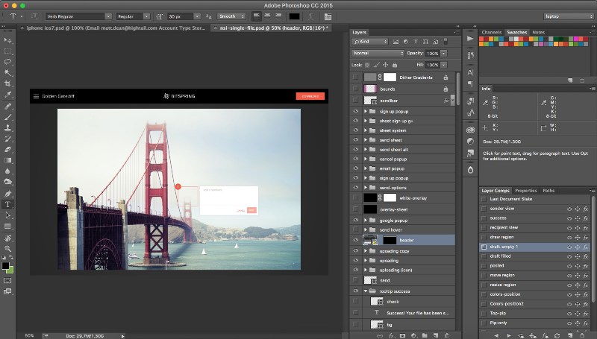Select the History Brush tool
597x339 pixels.
(7, 139)
